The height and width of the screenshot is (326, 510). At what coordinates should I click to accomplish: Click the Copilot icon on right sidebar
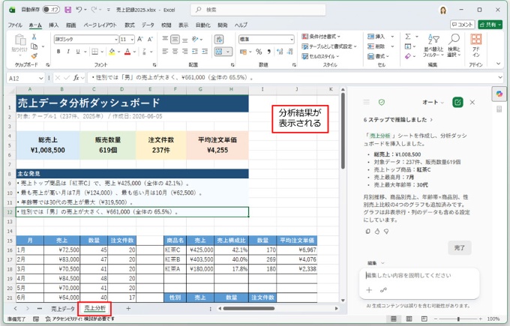499,94
